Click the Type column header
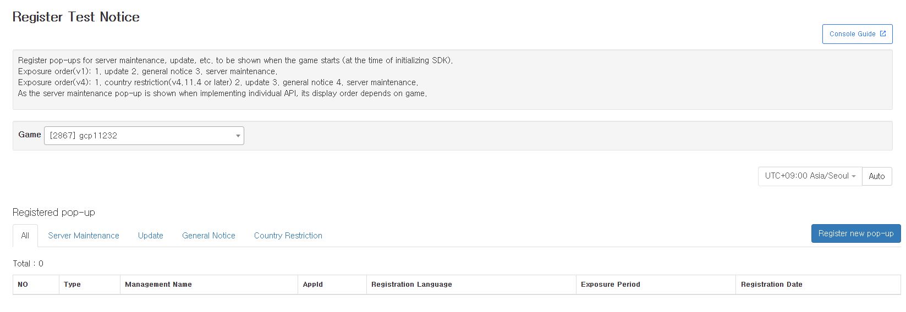 (x=72, y=285)
